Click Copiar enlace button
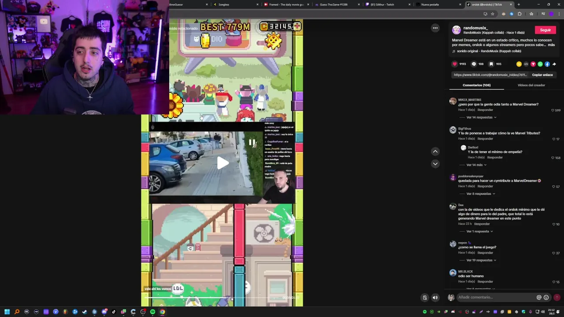564x317 pixels. point(542,75)
